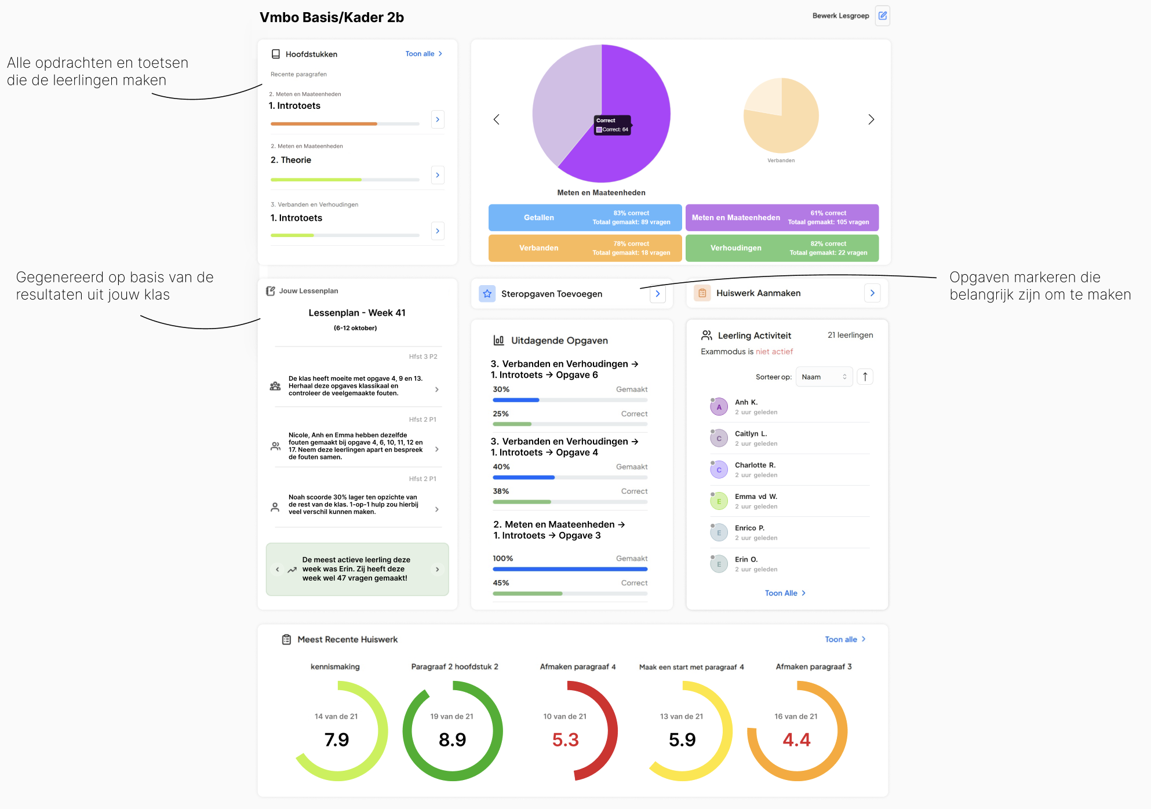Show next highlight in green Erin banner
Screen dimensions: 1151x809
tap(437, 569)
